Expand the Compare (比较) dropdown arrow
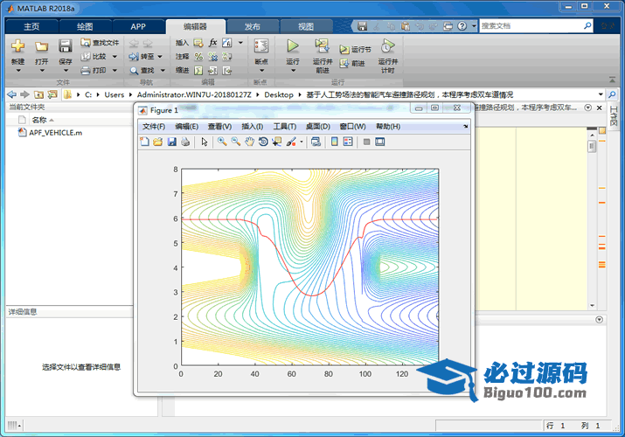The width and height of the screenshot is (625, 437). 115,57
